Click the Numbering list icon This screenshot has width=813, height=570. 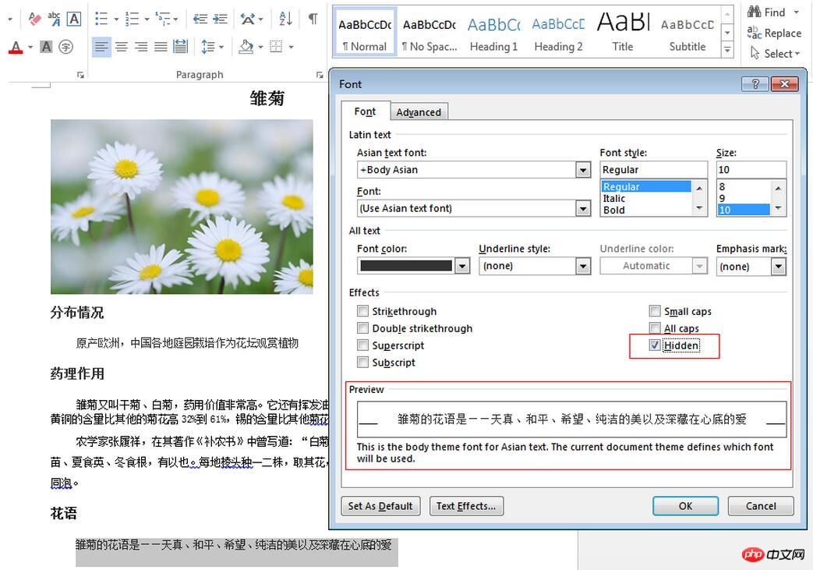[133, 19]
